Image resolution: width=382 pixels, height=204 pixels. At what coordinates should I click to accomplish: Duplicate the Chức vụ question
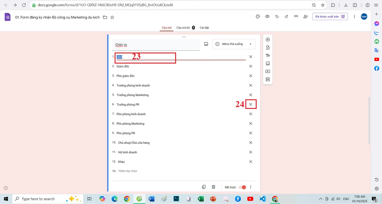tap(204, 187)
